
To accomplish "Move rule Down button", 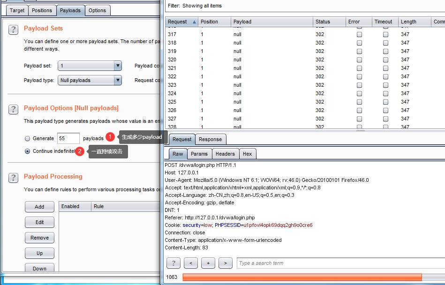I will pyautogui.click(x=39, y=268).
